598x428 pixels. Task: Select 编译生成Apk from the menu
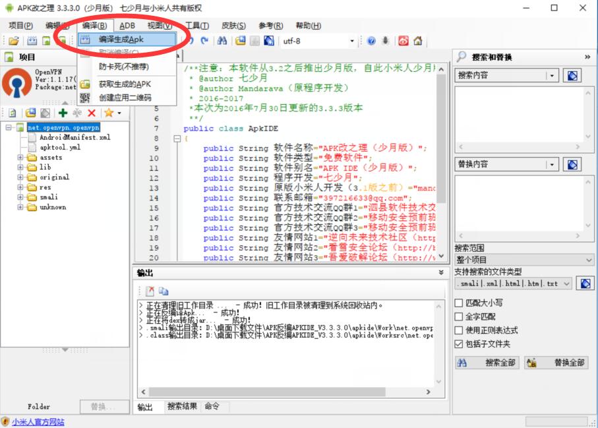point(121,40)
